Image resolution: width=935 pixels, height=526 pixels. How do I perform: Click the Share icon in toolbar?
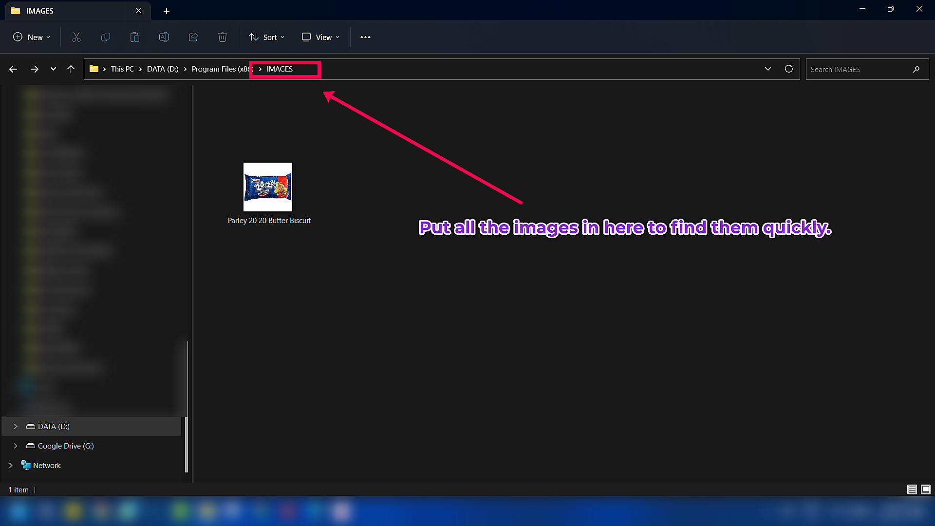click(x=193, y=37)
